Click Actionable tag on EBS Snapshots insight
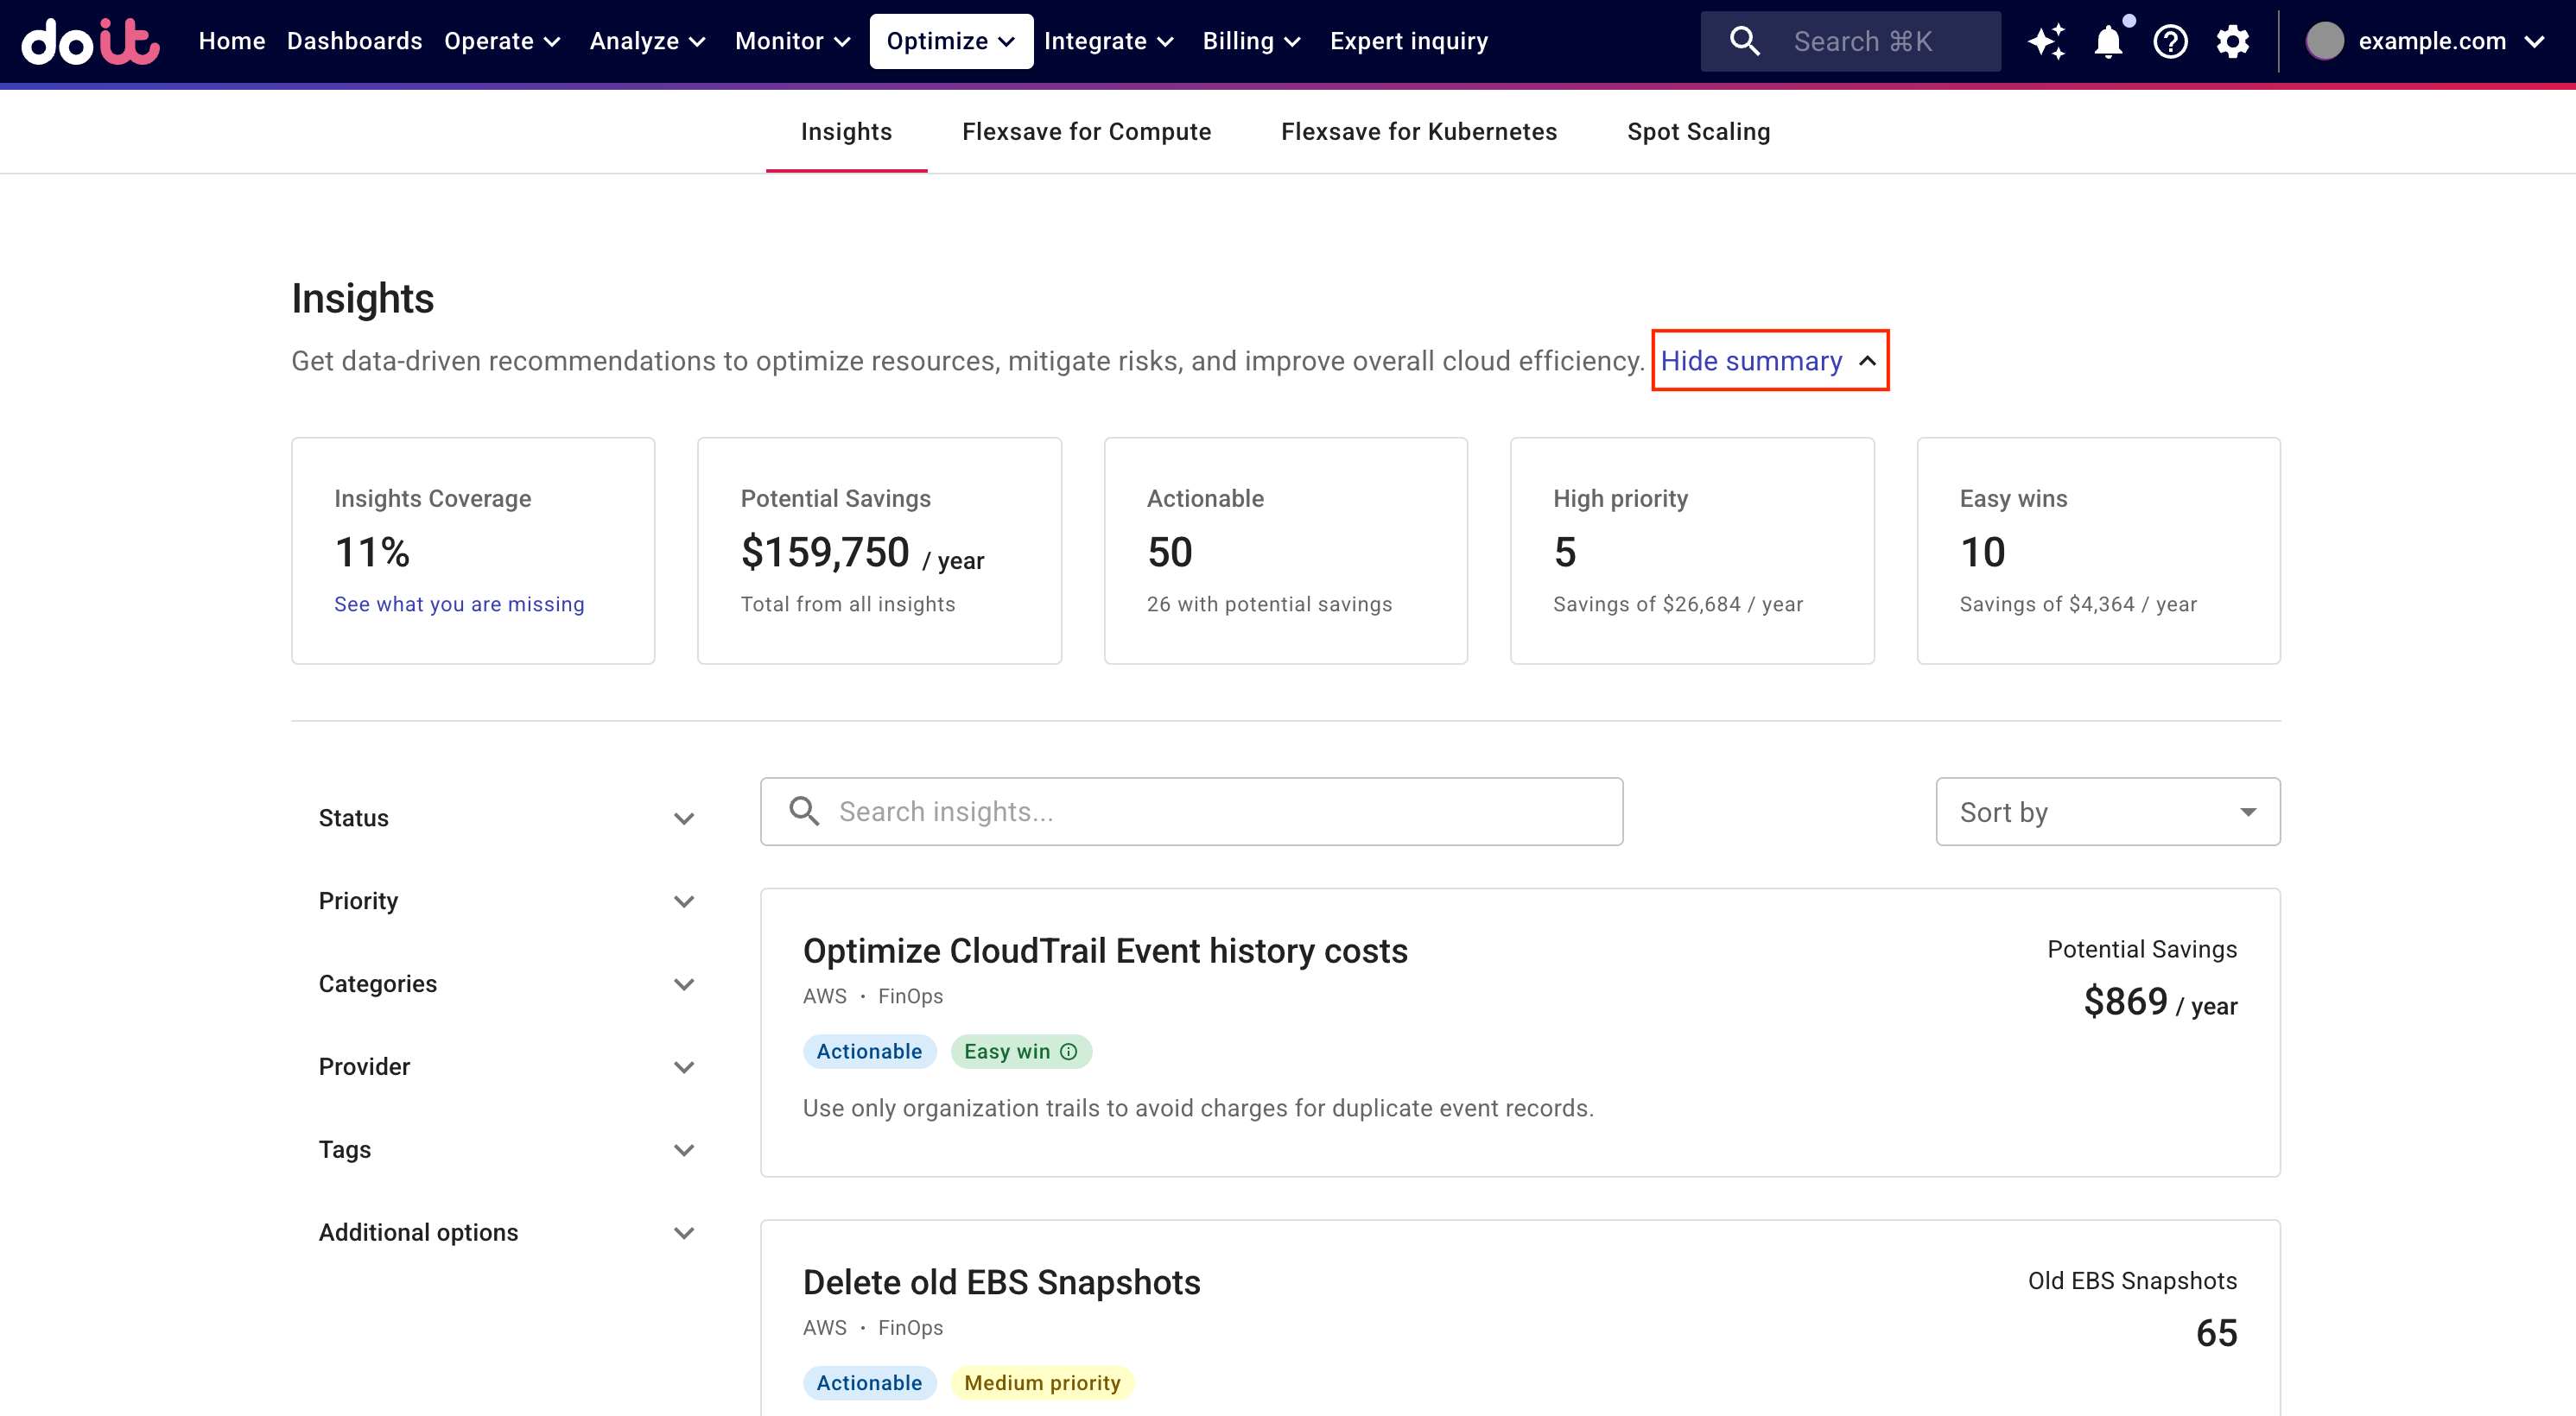Screen dimensions: 2576x1416 869,1383
